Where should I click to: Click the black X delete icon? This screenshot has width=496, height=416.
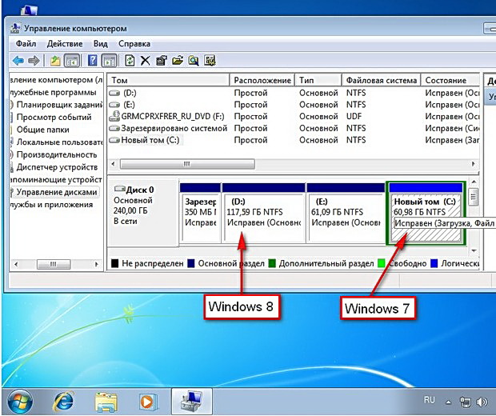coord(145,61)
